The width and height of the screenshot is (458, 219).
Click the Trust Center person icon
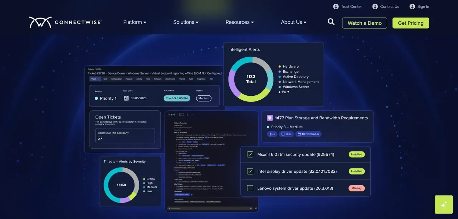click(336, 6)
